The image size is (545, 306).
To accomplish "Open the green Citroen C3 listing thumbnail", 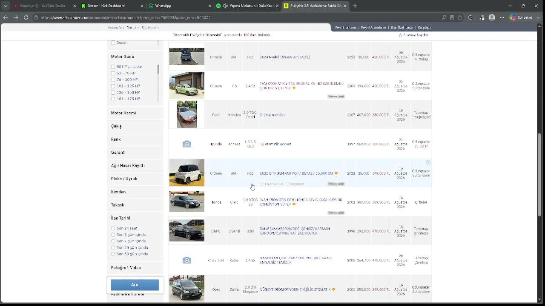I will 187,85.
